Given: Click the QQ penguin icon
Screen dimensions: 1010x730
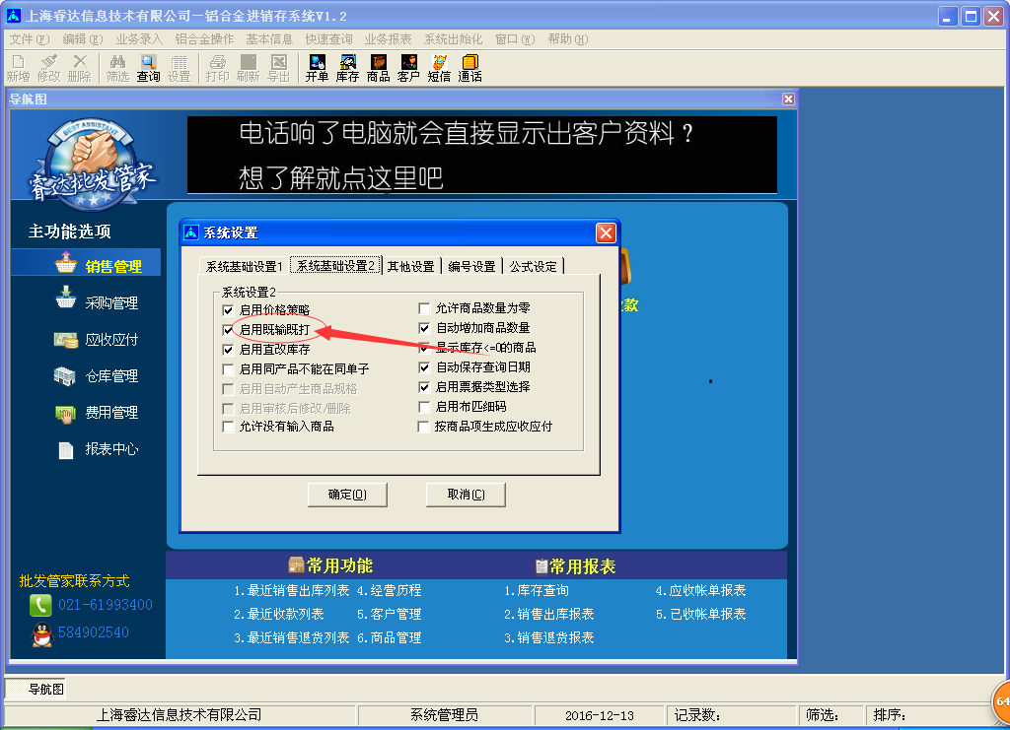Looking at the screenshot, I should click(41, 634).
